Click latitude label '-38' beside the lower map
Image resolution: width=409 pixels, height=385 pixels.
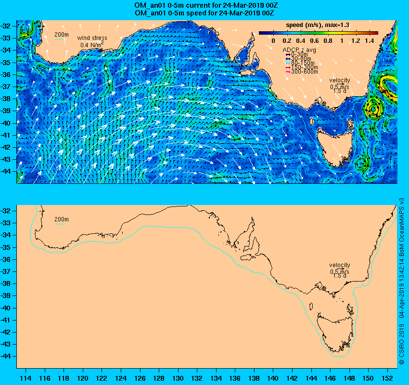[x=6, y=284]
